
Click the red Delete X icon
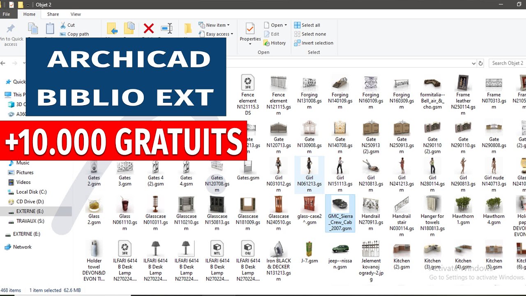[x=149, y=28]
